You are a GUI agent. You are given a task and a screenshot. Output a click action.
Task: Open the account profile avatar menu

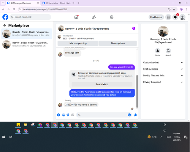182,17
